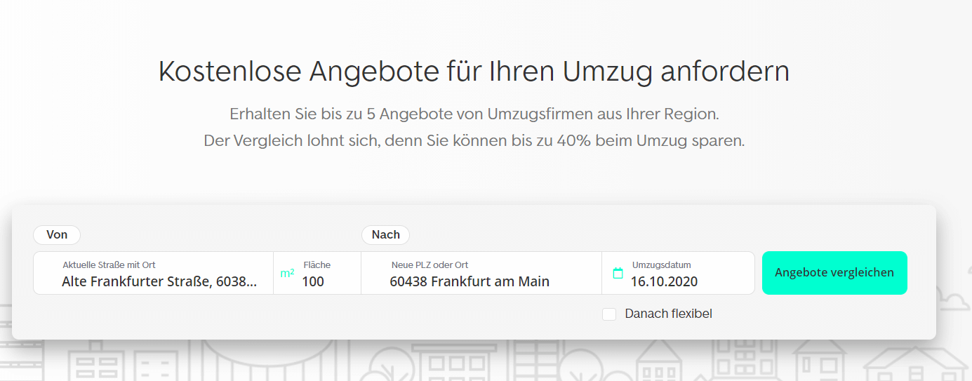
Task: Click the green calendar icon beside Umzugsdatum
Action: pos(618,273)
